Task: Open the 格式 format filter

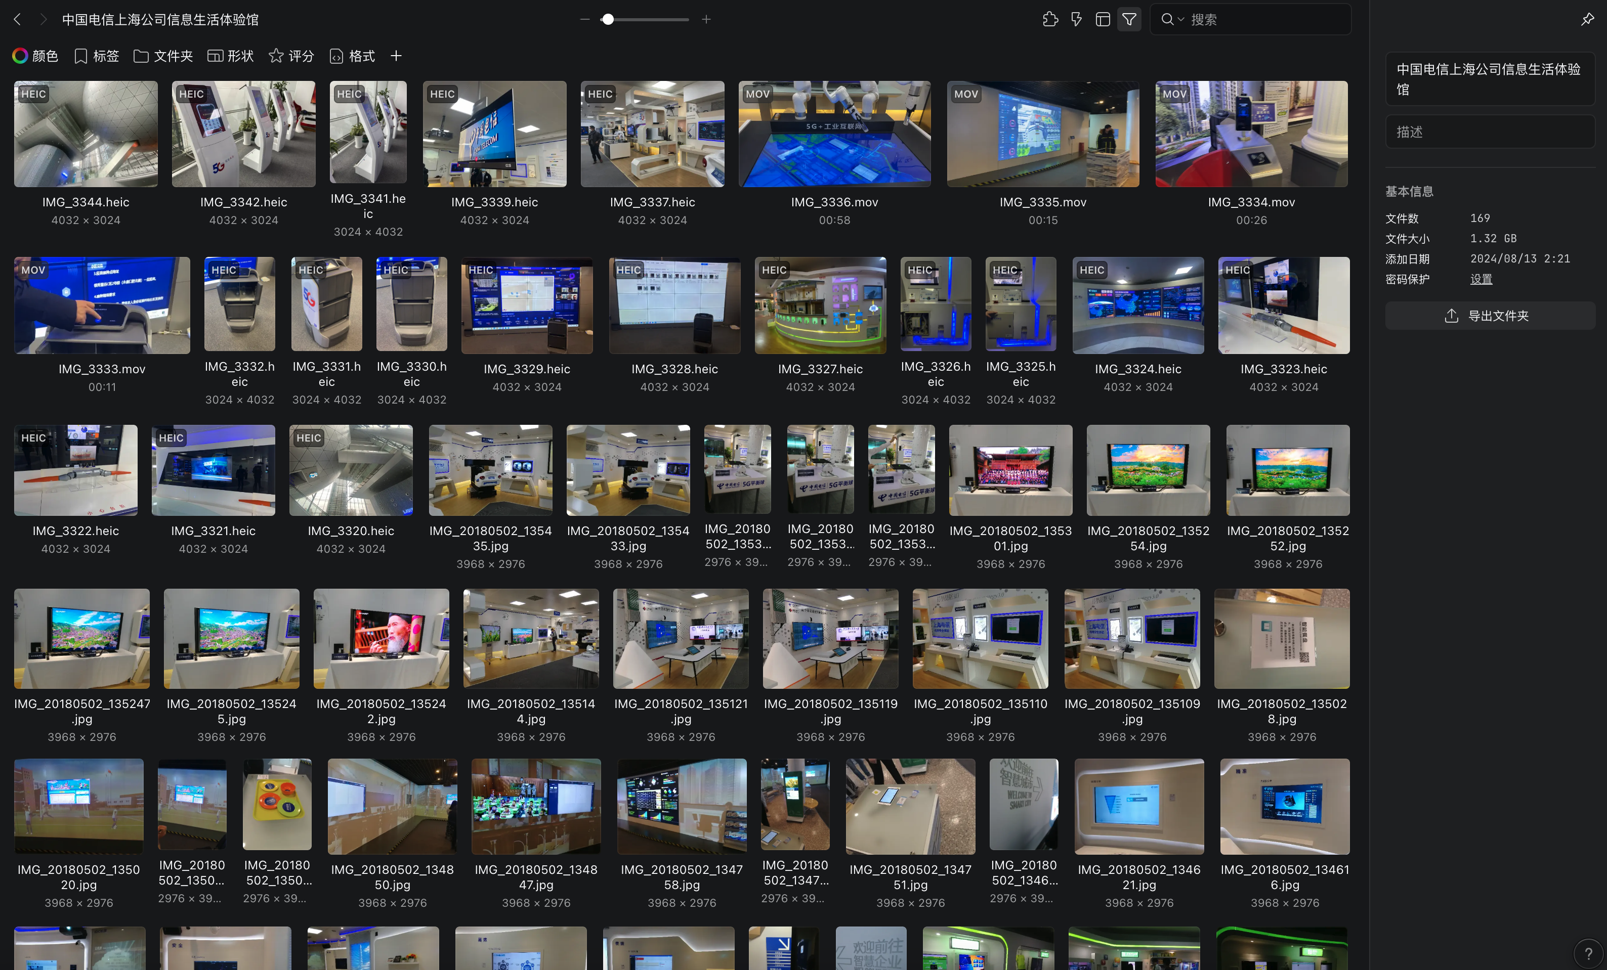Action: click(x=352, y=56)
